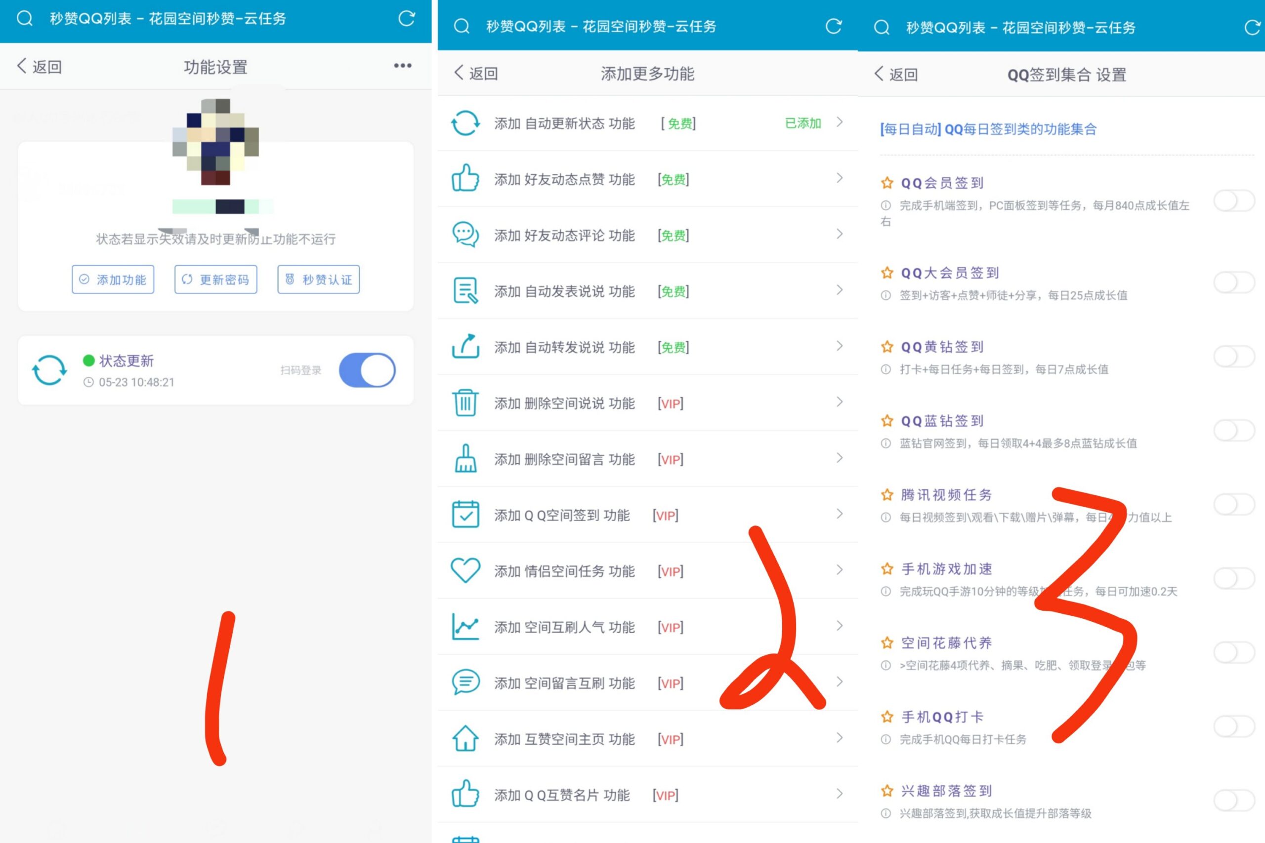
Task: Tap the 自动更新状态 refresh icon
Action: tap(465, 123)
